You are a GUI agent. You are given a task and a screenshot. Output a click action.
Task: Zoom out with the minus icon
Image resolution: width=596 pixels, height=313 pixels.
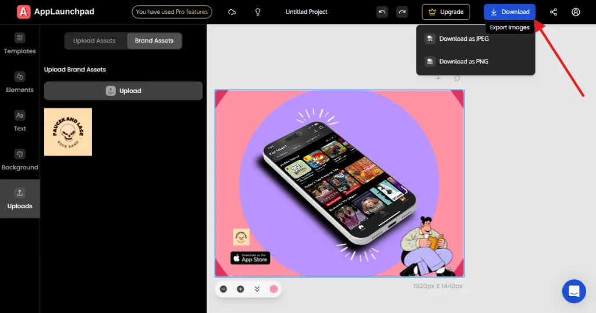point(223,289)
